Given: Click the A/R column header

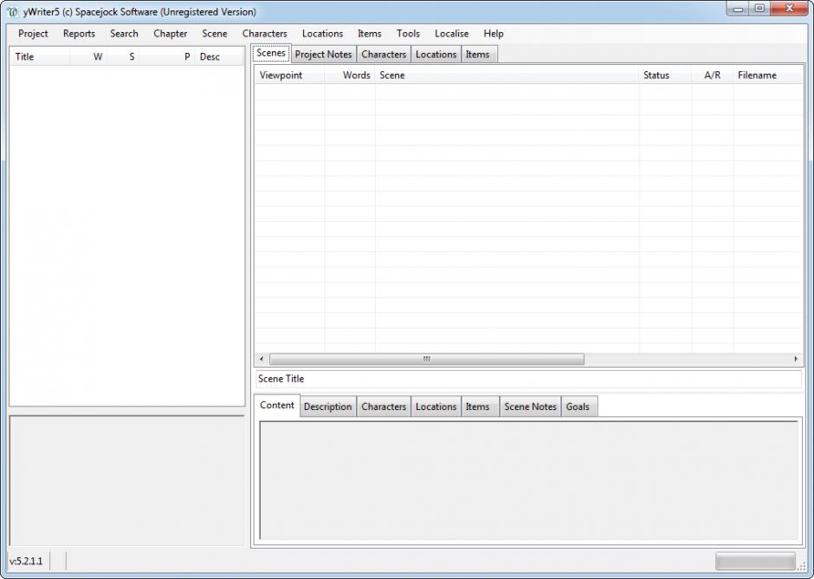Looking at the screenshot, I should coord(712,75).
